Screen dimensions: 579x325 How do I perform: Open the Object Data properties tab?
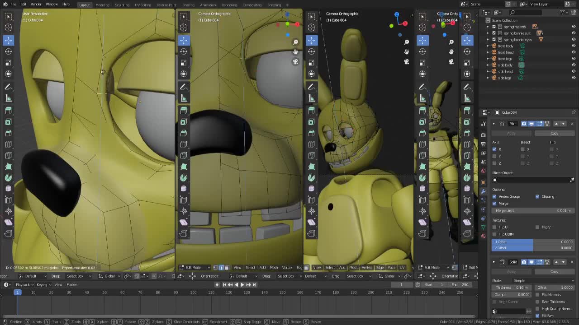click(x=483, y=227)
